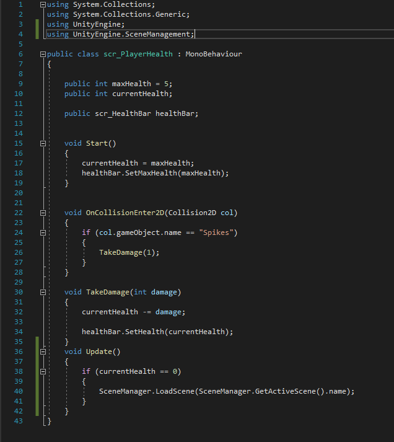Viewport: 394px width, 442px height.
Task: Click line number 15 in the gutter
Action: [x=19, y=143]
